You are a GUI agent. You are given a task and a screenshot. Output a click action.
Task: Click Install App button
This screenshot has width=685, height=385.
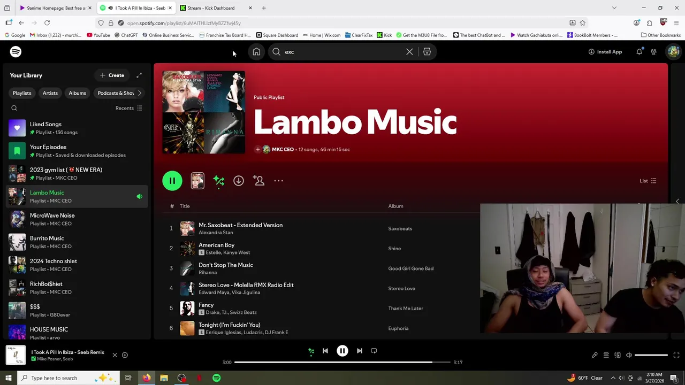coord(605,52)
